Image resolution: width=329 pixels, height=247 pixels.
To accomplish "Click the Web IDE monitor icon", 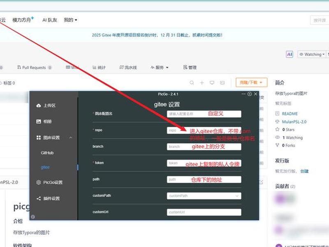I will click(x=212, y=83).
